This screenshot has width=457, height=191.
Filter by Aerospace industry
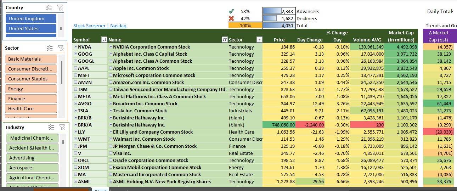32,168
